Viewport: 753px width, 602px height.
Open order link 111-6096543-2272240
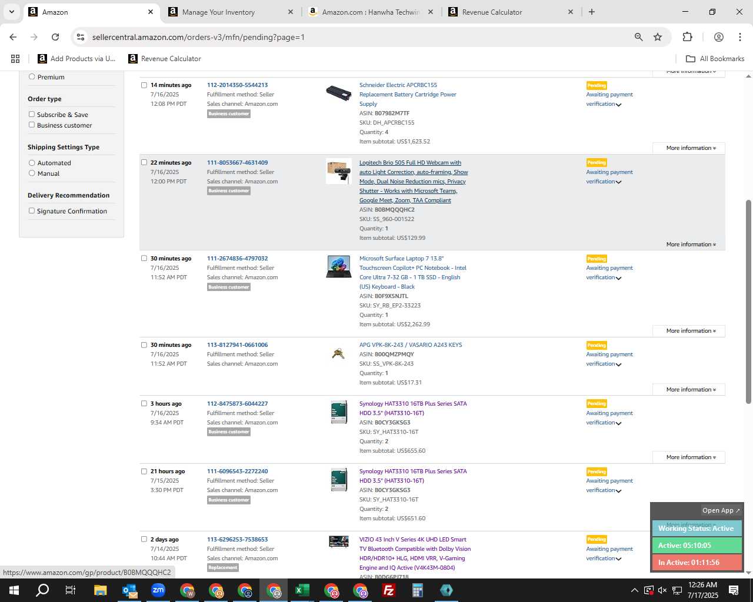[x=237, y=471]
